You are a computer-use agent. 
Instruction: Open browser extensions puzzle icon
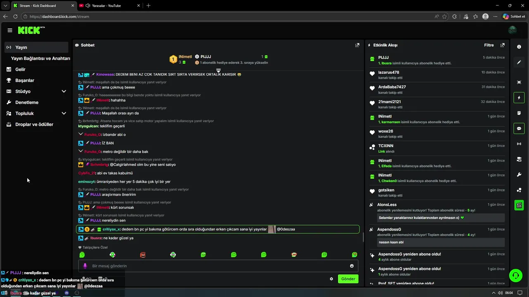455,16
